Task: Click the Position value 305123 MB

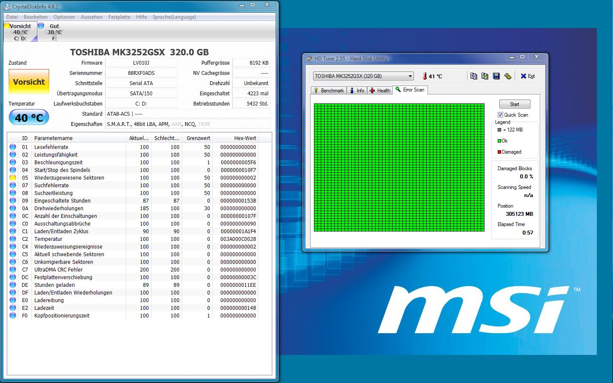Action: [x=519, y=214]
